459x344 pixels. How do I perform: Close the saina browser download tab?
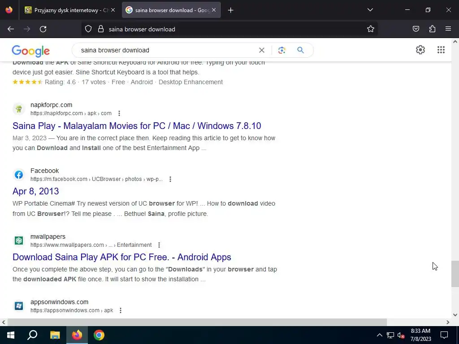pos(214,10)
